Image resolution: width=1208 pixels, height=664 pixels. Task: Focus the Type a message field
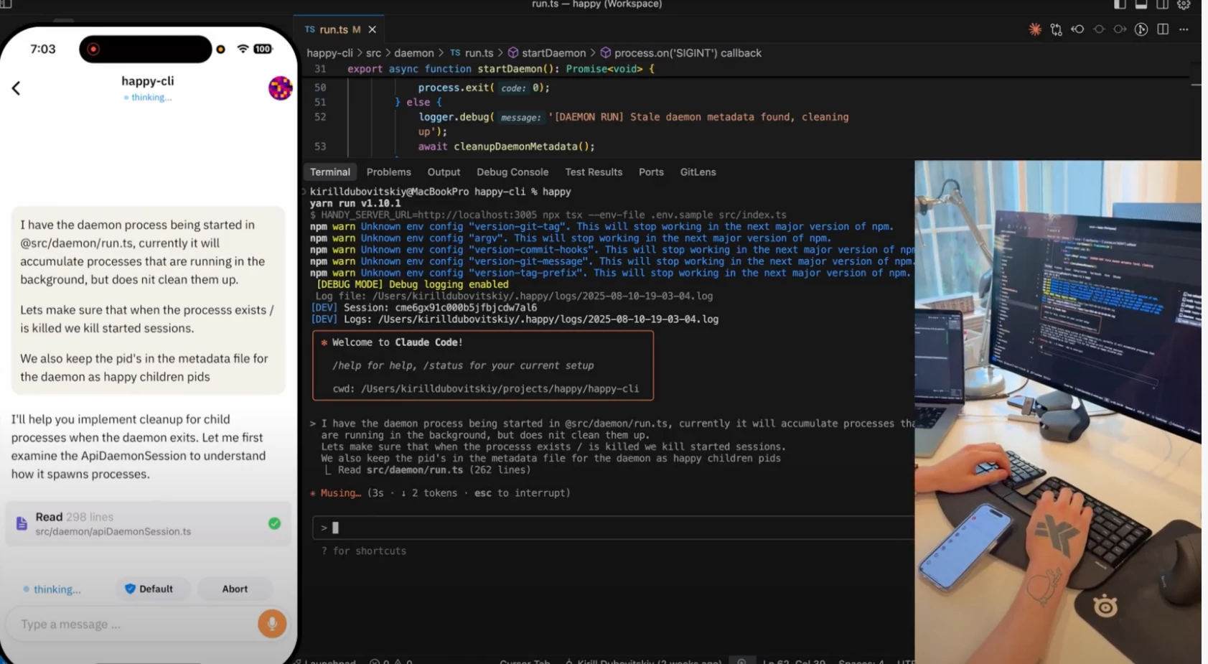[x=133, y=624]
